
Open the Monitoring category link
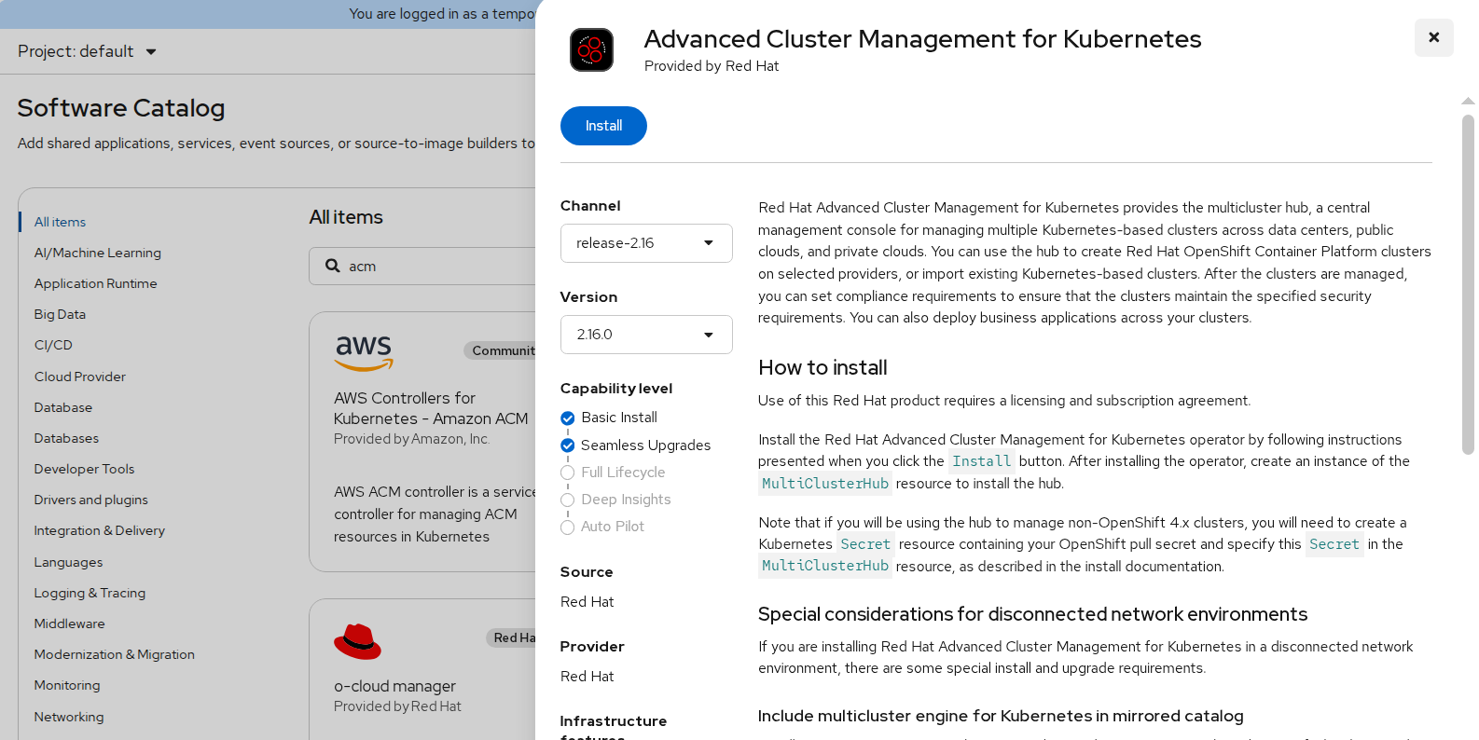(67, 685)
